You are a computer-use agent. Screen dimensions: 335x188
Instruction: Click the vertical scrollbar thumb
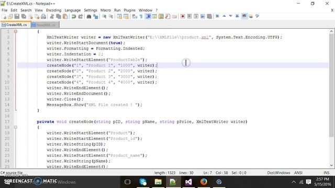(331, 85)
